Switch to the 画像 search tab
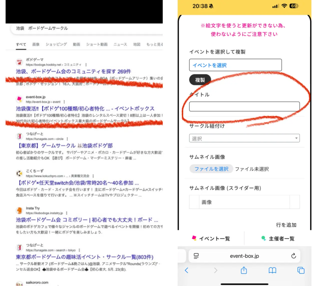321x286 pixels. (x=36, y=44)
